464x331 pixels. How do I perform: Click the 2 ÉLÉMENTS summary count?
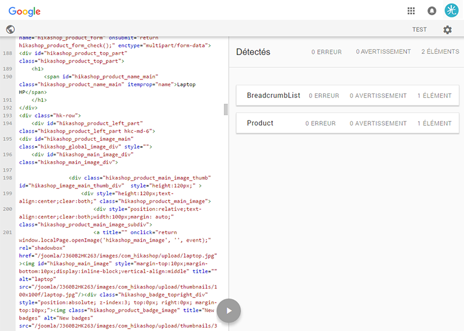pyautogui.click(x=440, y=52)
